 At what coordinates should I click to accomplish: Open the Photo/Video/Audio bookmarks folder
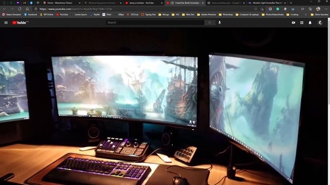click(x=273, y=14)
